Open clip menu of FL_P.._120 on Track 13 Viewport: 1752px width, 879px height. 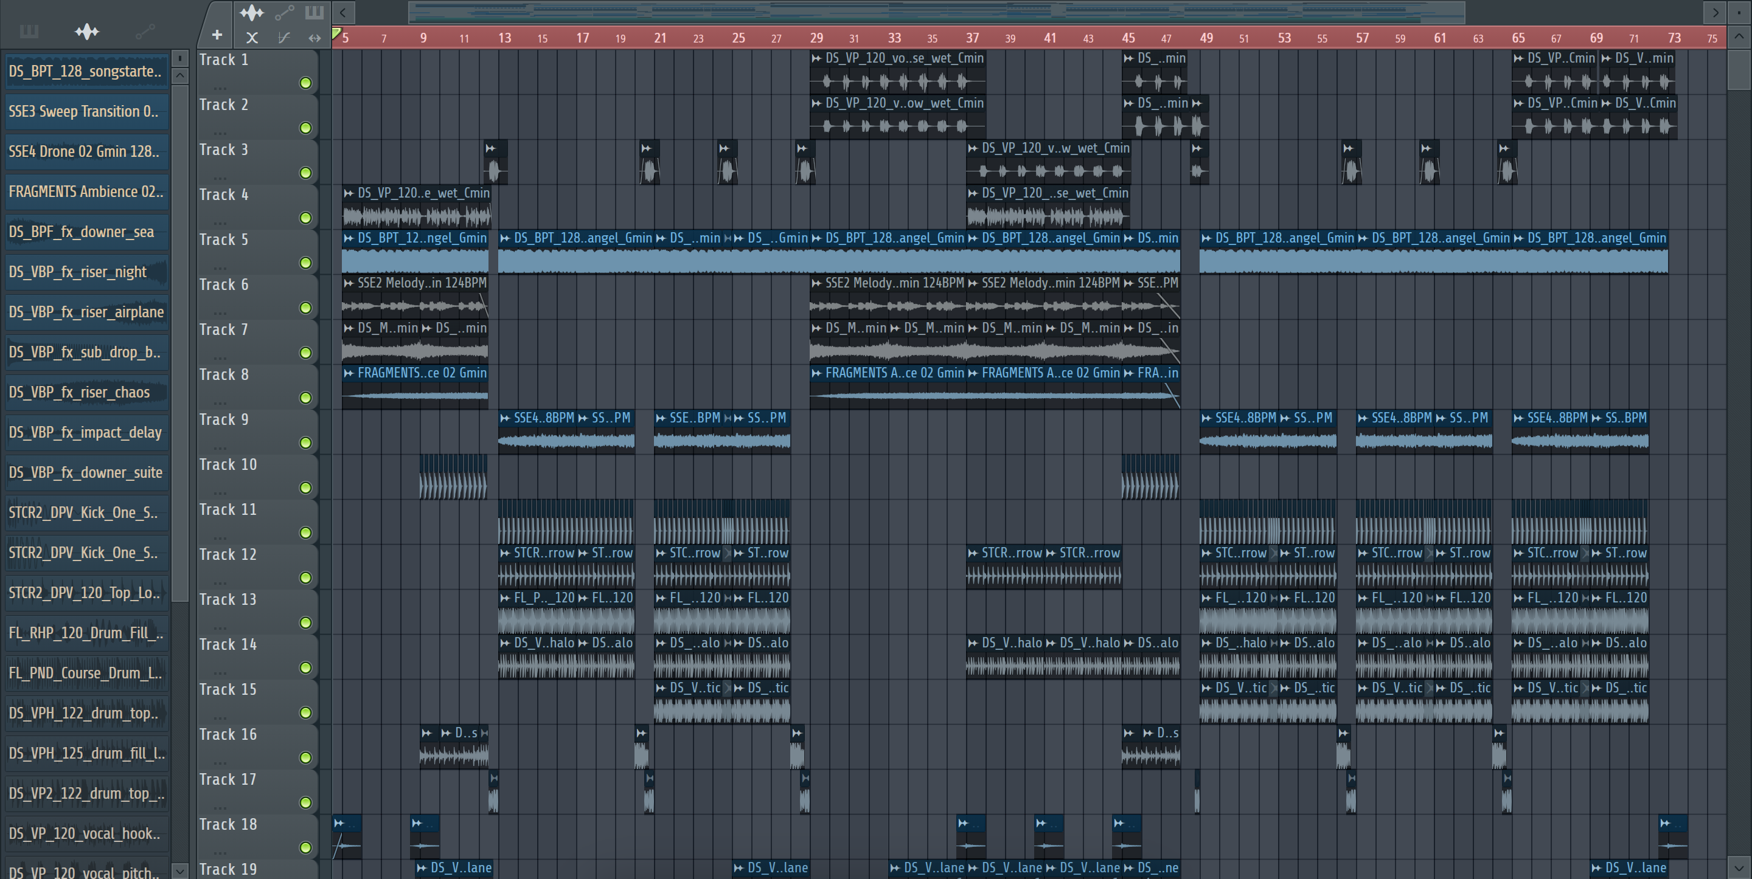[506, 598]
